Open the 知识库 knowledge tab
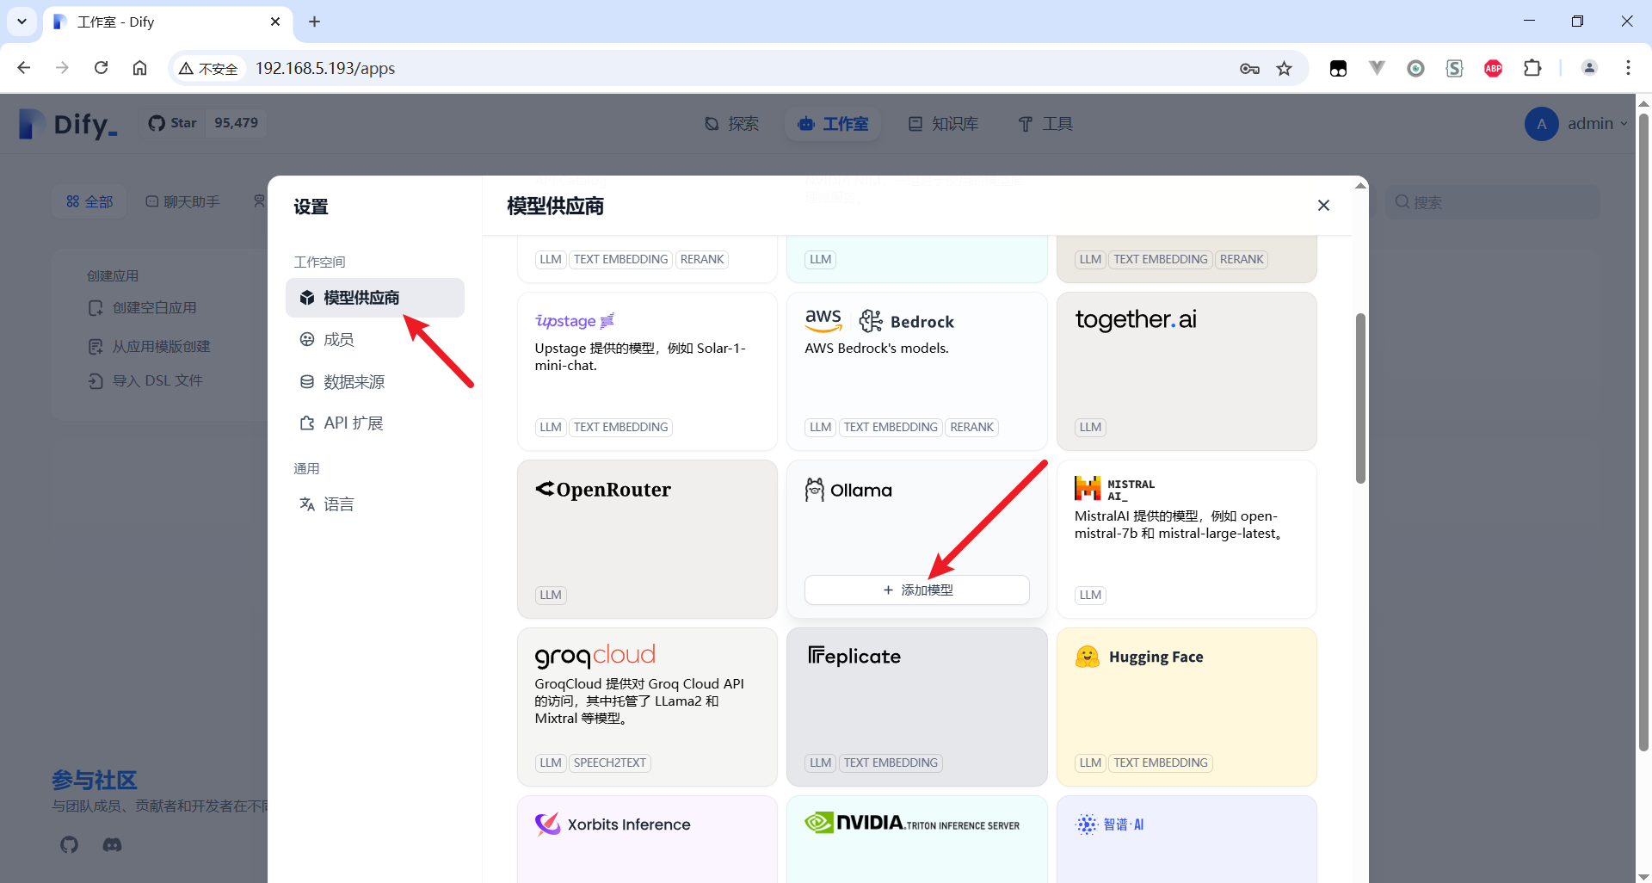The image size is (1652, 883). 943,124
